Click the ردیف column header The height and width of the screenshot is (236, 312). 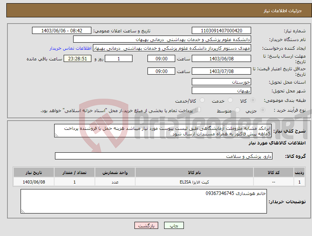299,172
